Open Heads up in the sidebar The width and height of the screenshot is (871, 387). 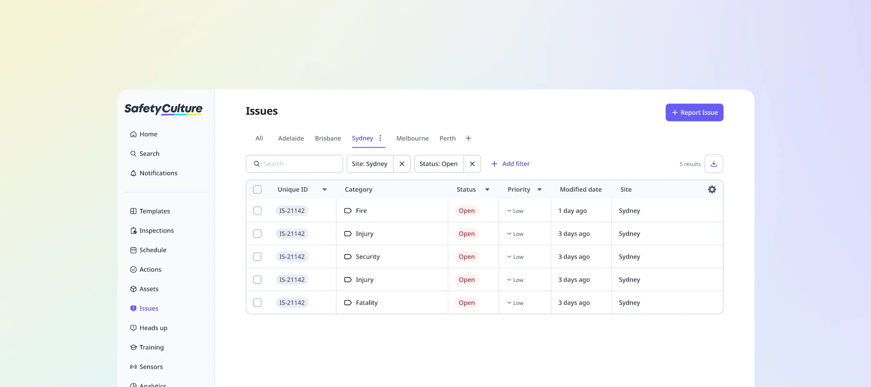(x=153, y=328)
